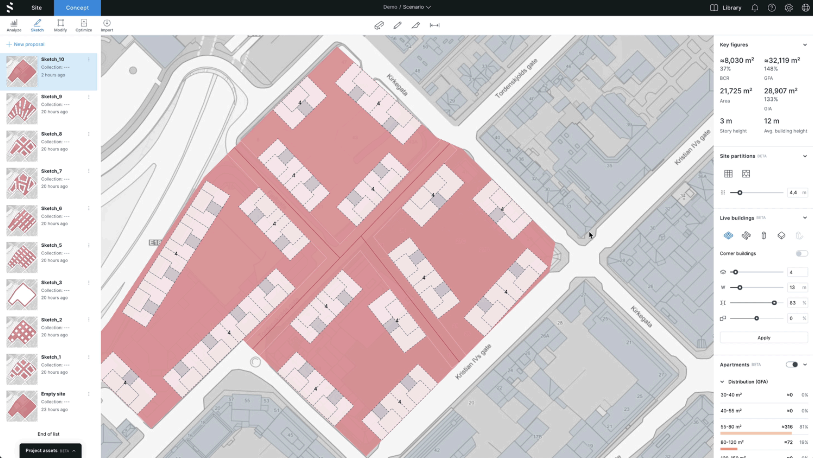Expand the Project assets panel
Screen dimensions: 813x458
point(51,450)
